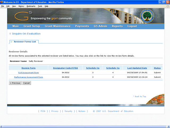Open Performance Assessment Form link
Viewport: 170px width, 128px height.
28,77
